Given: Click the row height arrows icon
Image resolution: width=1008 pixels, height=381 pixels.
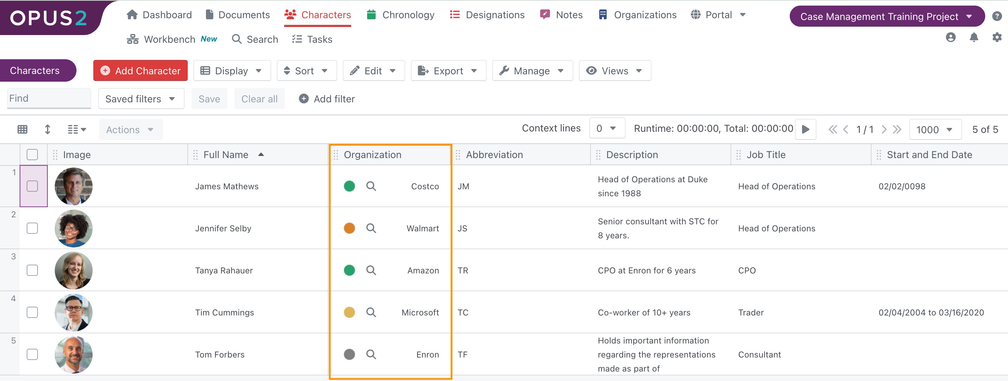Looking at the screenshot, I should point(47,129).
